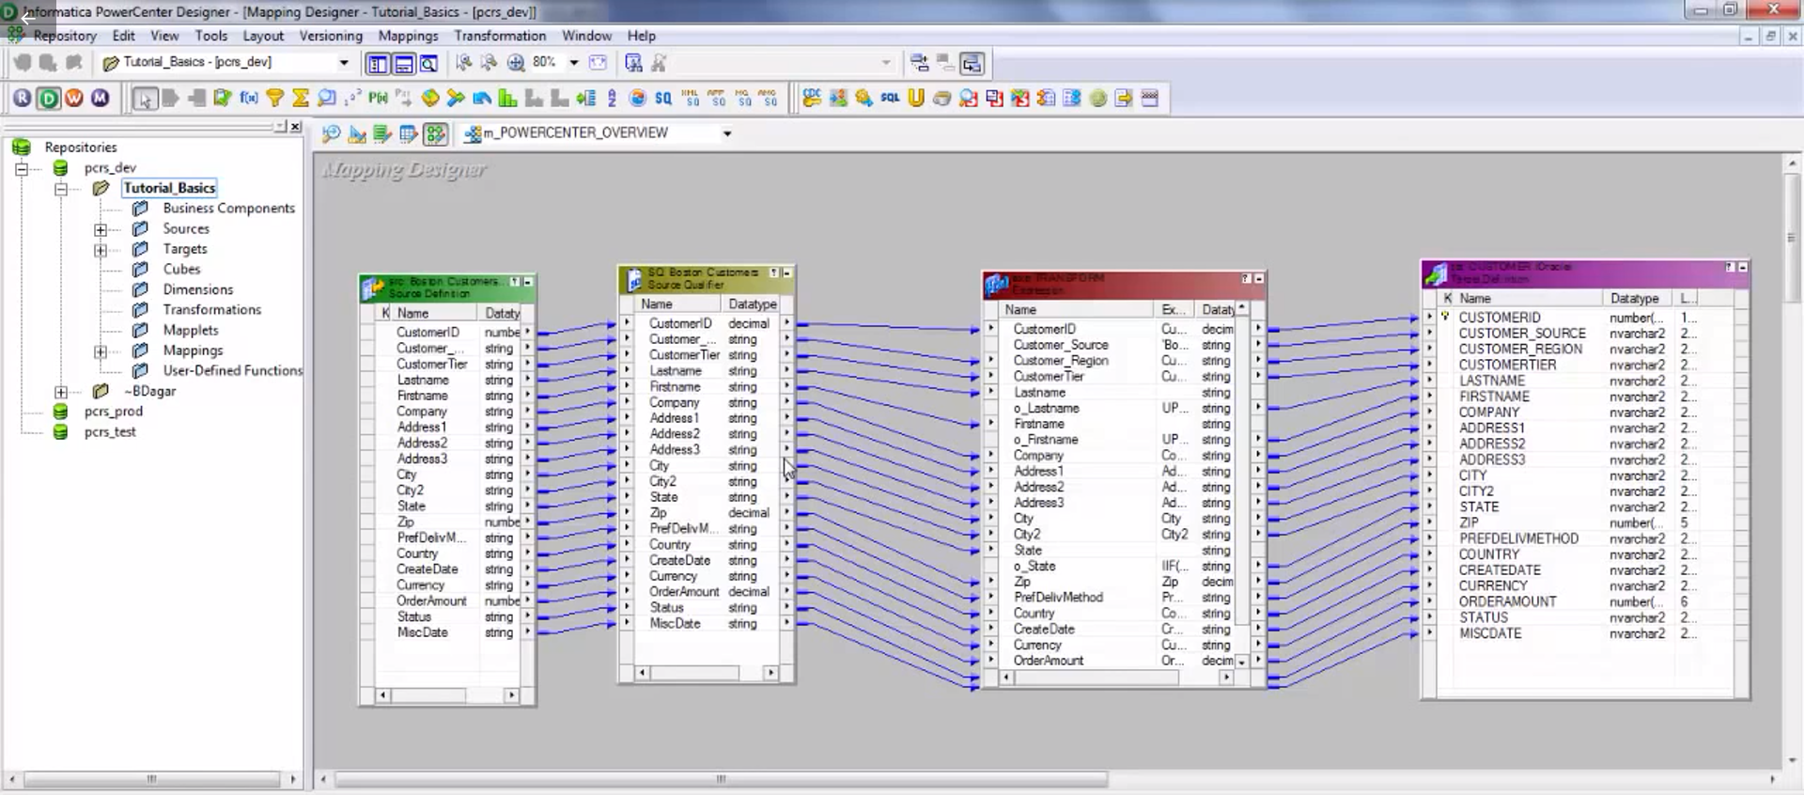Open the Repository menu
This screenshot has width=1804, height=795.
[x=65, y=36]
